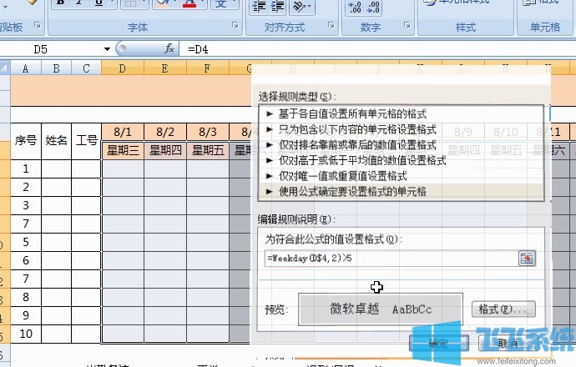Click the format preview box 微软卓越 AaBbCc
Screen dimensions: 576x367
click(x=381, y=309)
